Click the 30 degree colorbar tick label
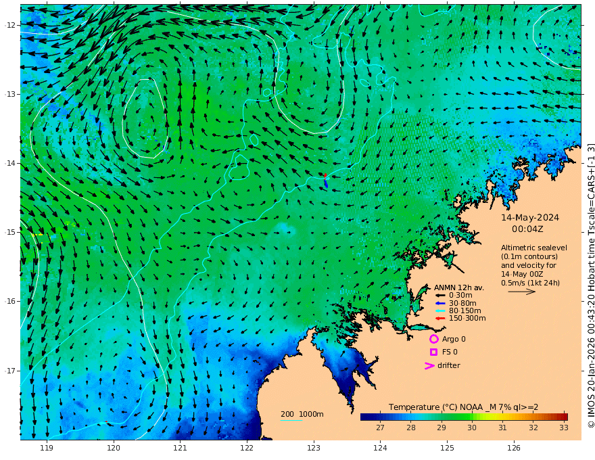The height and width of the screenshot is (460, 595). (x=472, y=428)
